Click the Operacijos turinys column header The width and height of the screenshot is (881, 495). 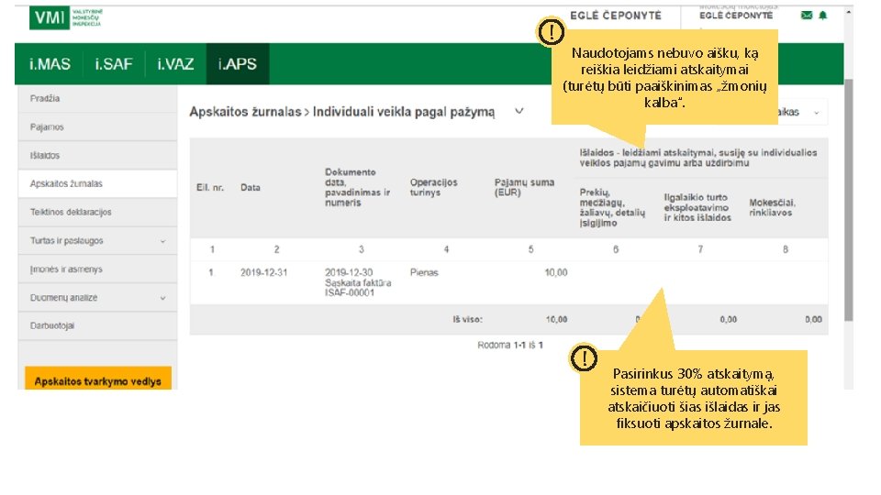pyautogui.click(x=433, y=187)
